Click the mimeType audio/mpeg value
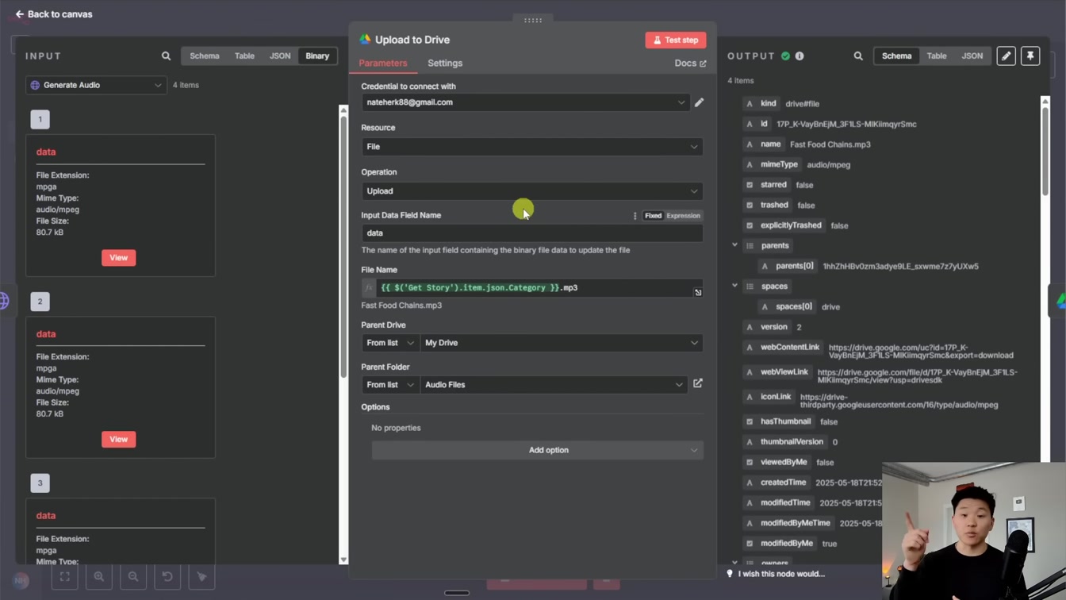Image resolution: width=1066 pixels, height=600 pixels. point(828,165)
